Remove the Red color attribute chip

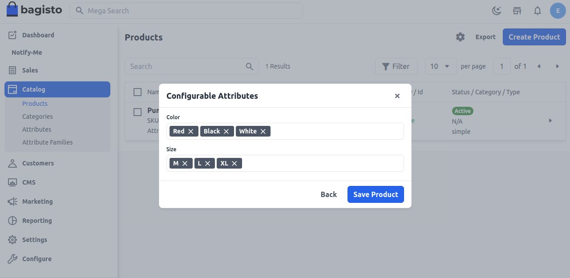pyautogui.click(x=190, y=131)
